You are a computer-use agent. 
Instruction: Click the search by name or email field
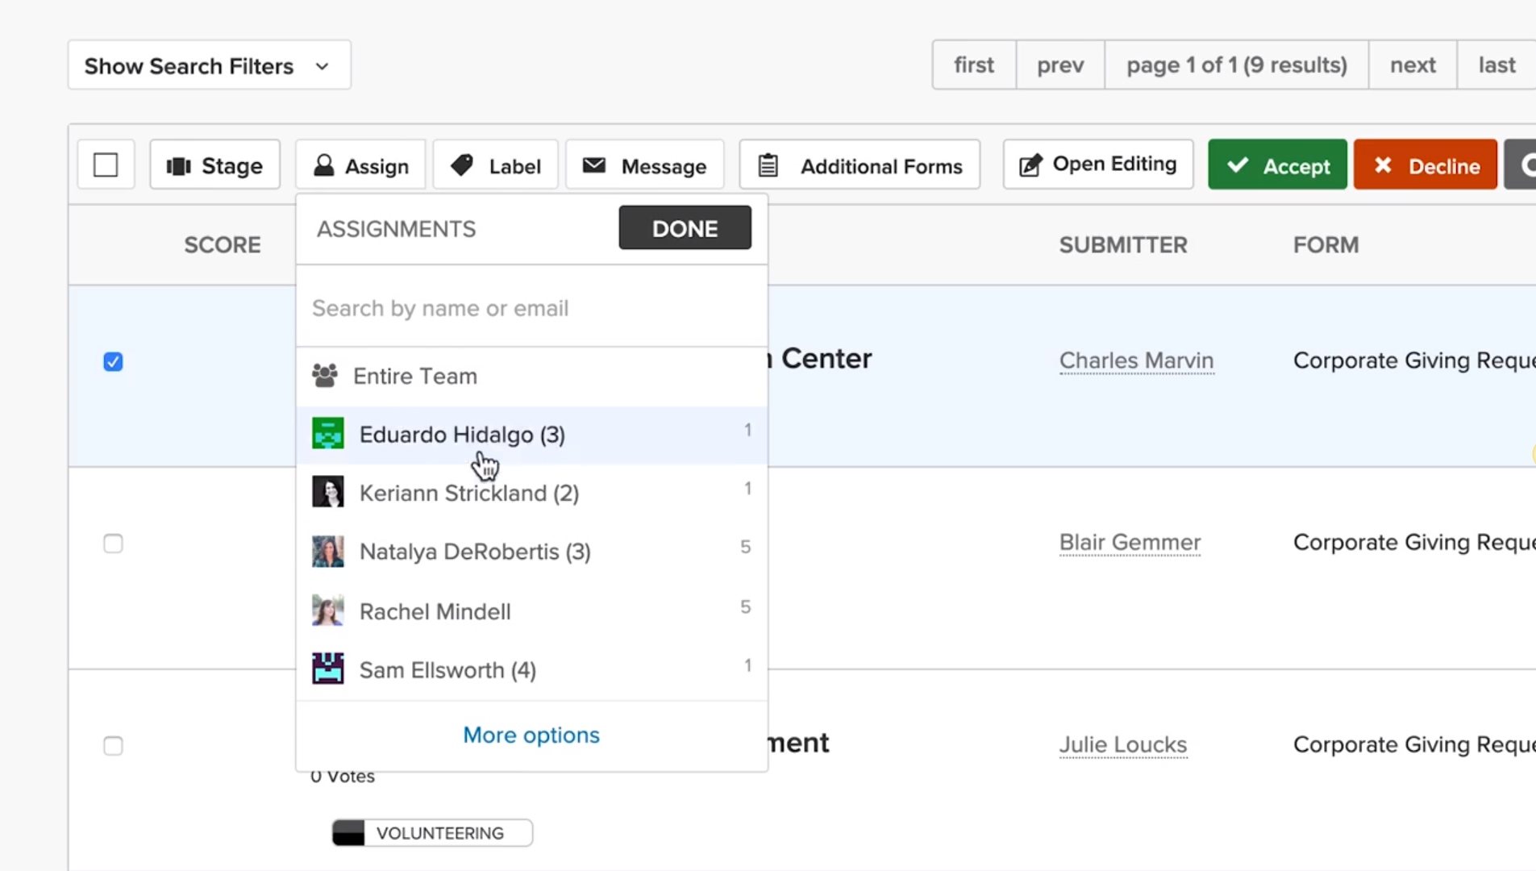pos(531,307)
